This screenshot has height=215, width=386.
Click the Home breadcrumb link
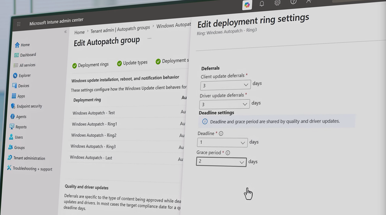coord(80,32)
